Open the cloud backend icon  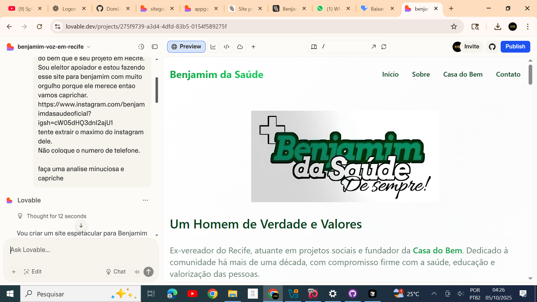tap(240, 47)
